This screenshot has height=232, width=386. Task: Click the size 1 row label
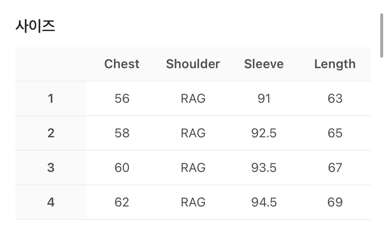click(51, 99)
